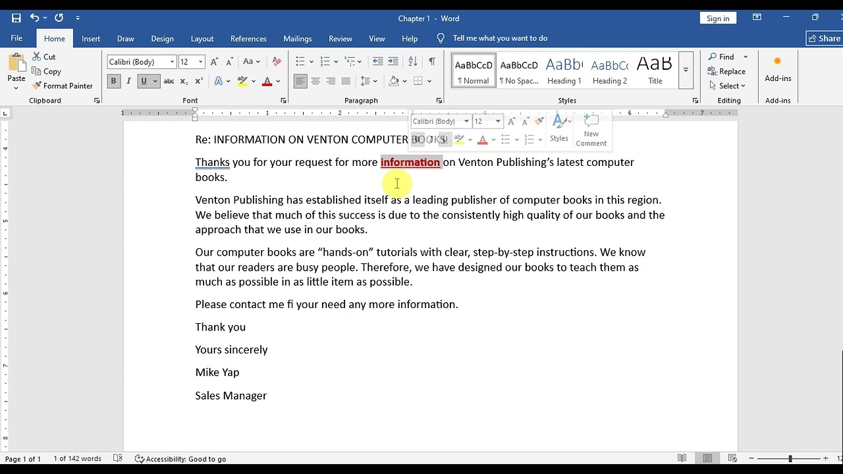Switch to Read Mode view

(x=682, y=458)
